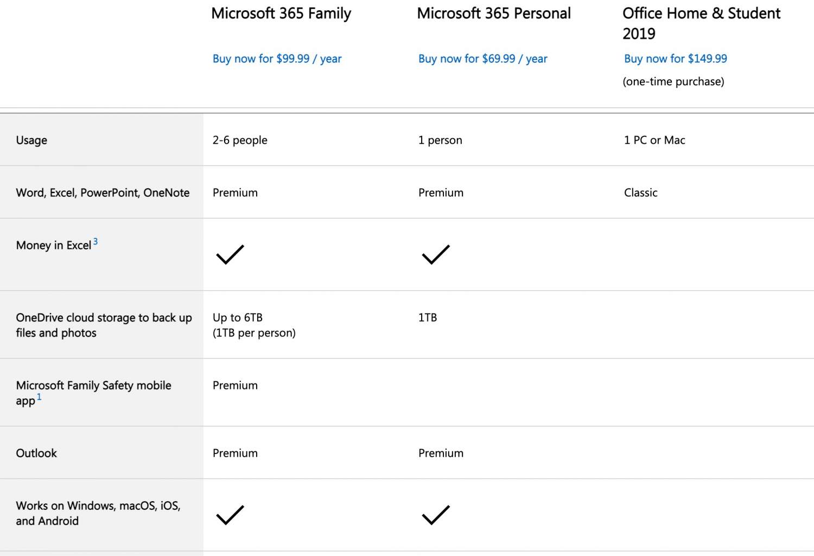This screenshot has height=556, width=814.
Task: Select the Office Home & Student 2019 heading
Action: [x=701, y=23]
